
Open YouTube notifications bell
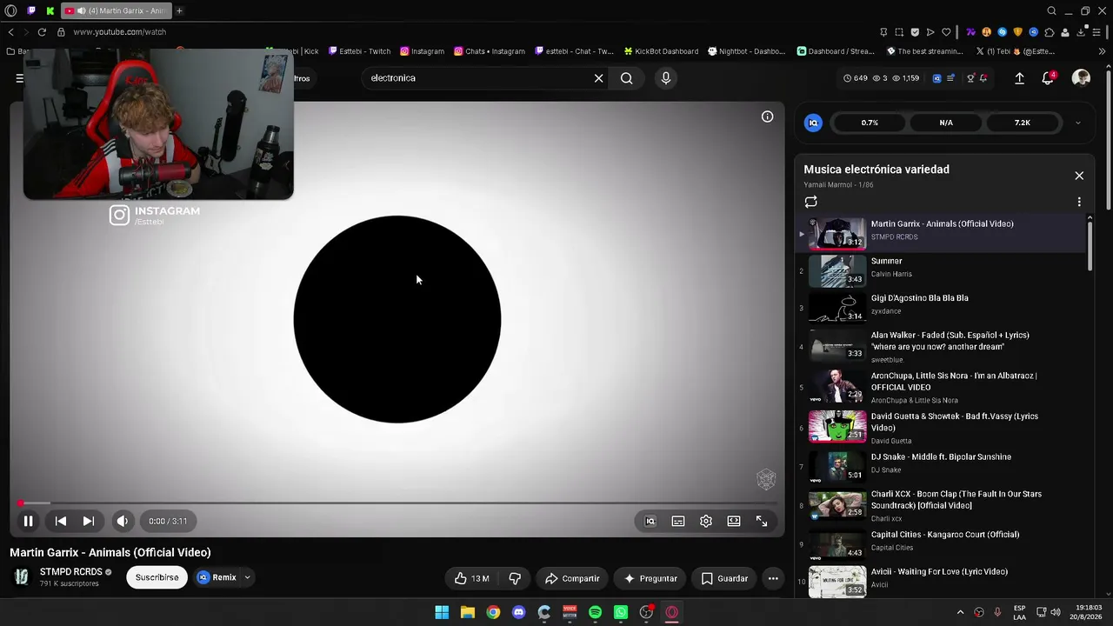click(x=1048, y=78)
